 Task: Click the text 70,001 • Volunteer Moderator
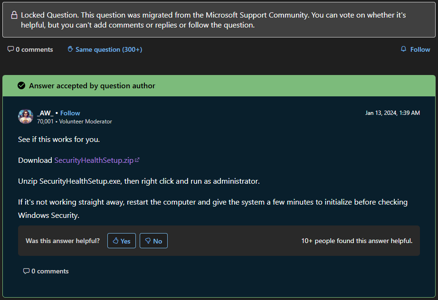74,122
